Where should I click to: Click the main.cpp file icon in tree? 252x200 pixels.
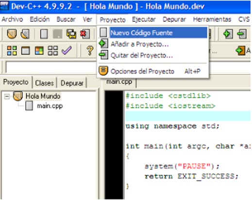click(29, 106)
